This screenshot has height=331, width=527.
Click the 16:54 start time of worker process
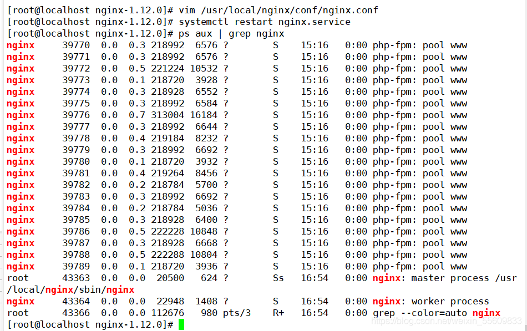click(x=315, y=302)
